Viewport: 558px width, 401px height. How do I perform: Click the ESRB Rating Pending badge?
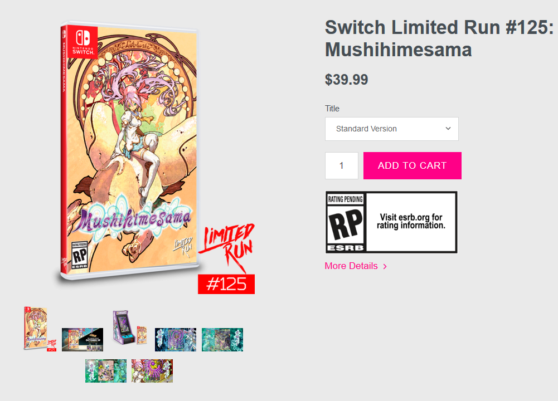(391, 222)
